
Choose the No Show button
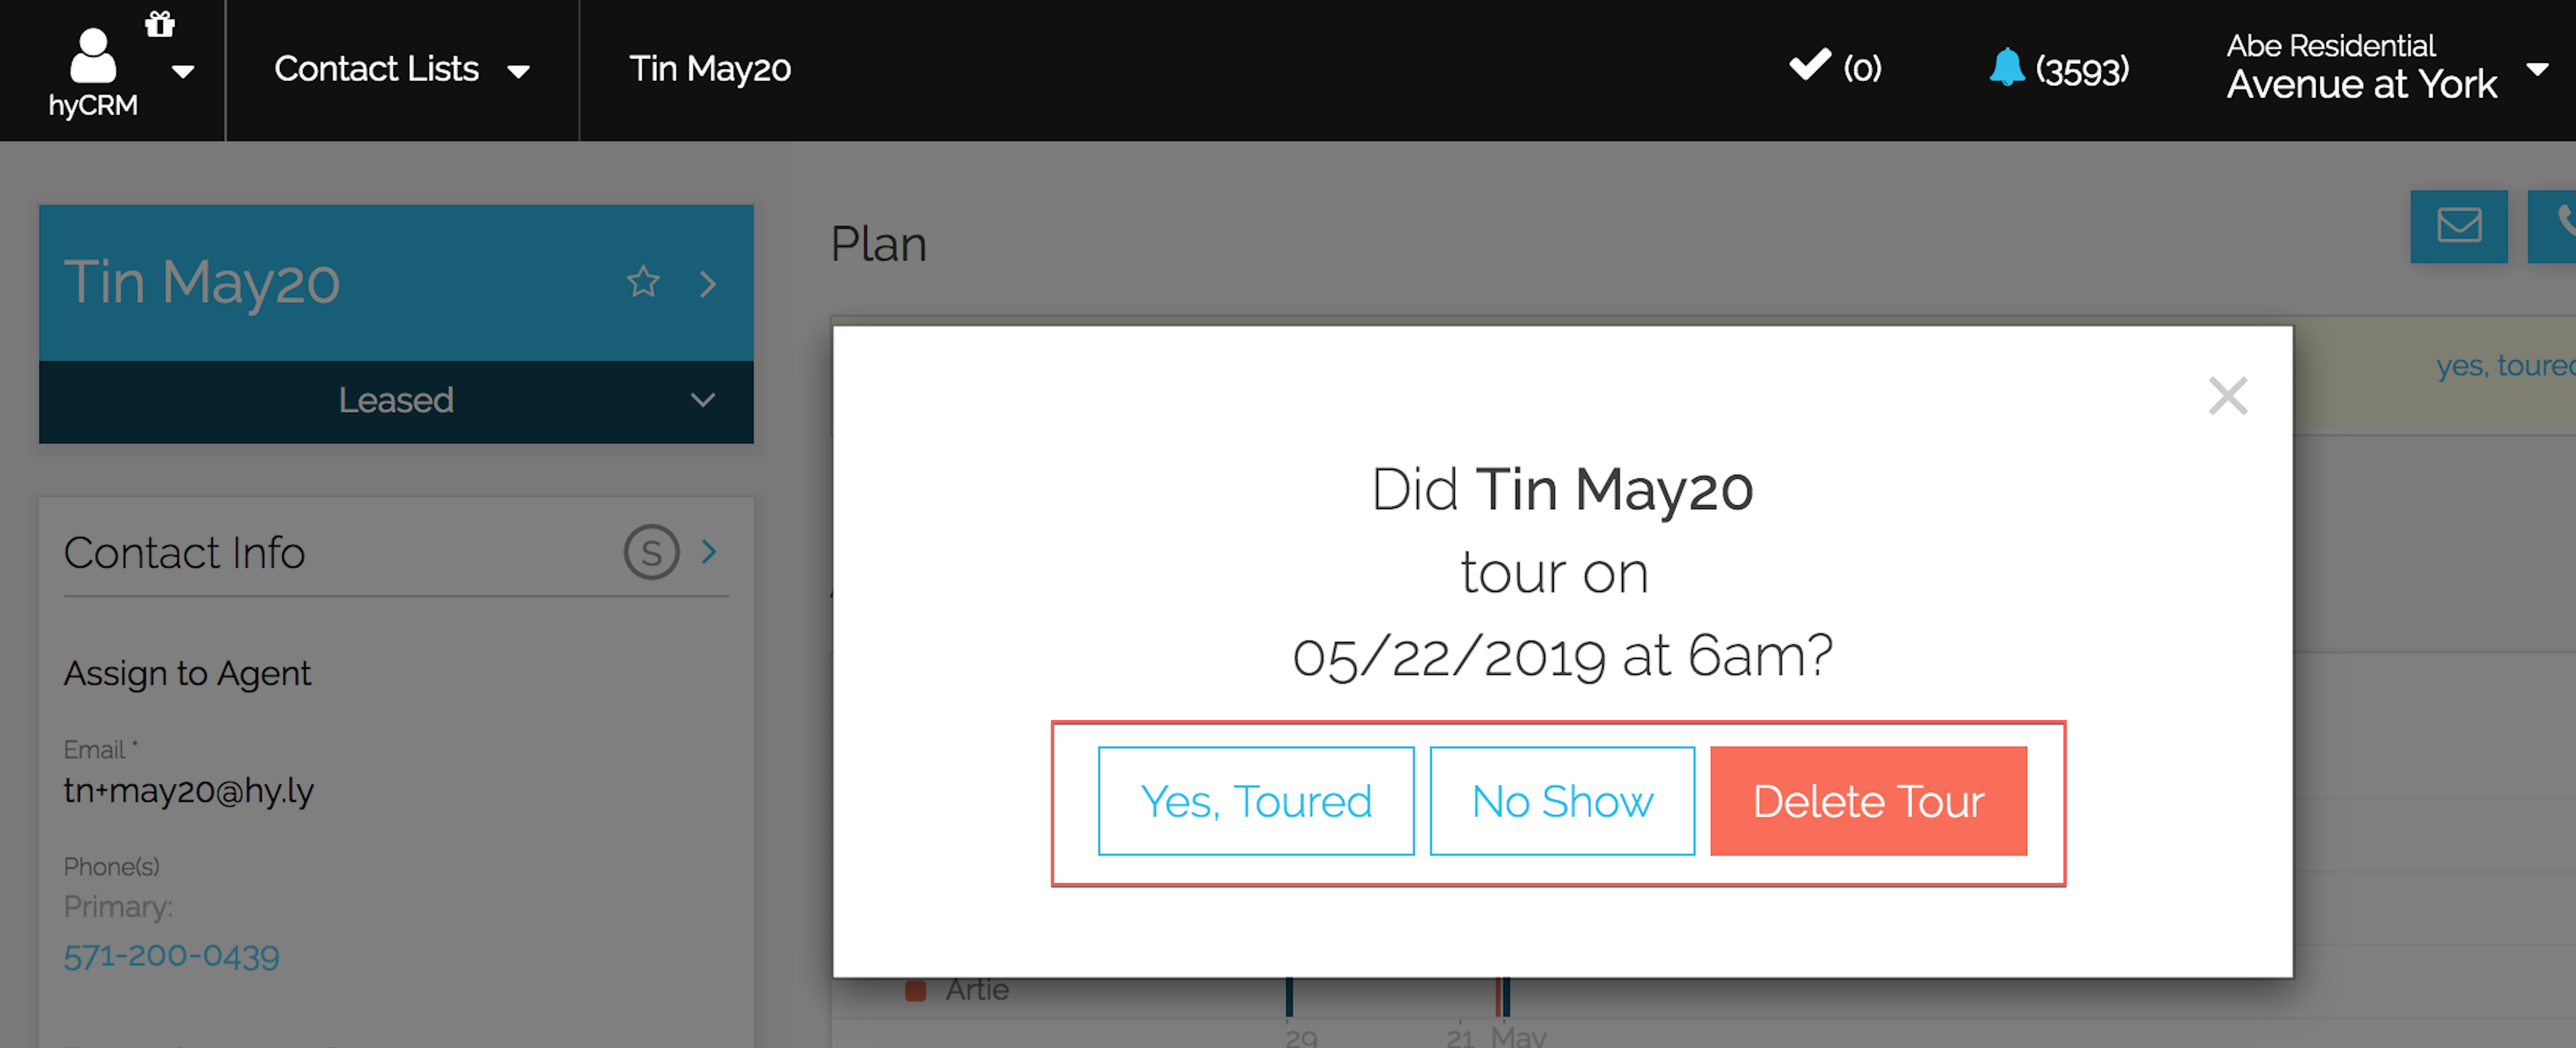click(x=1562, y=800)
